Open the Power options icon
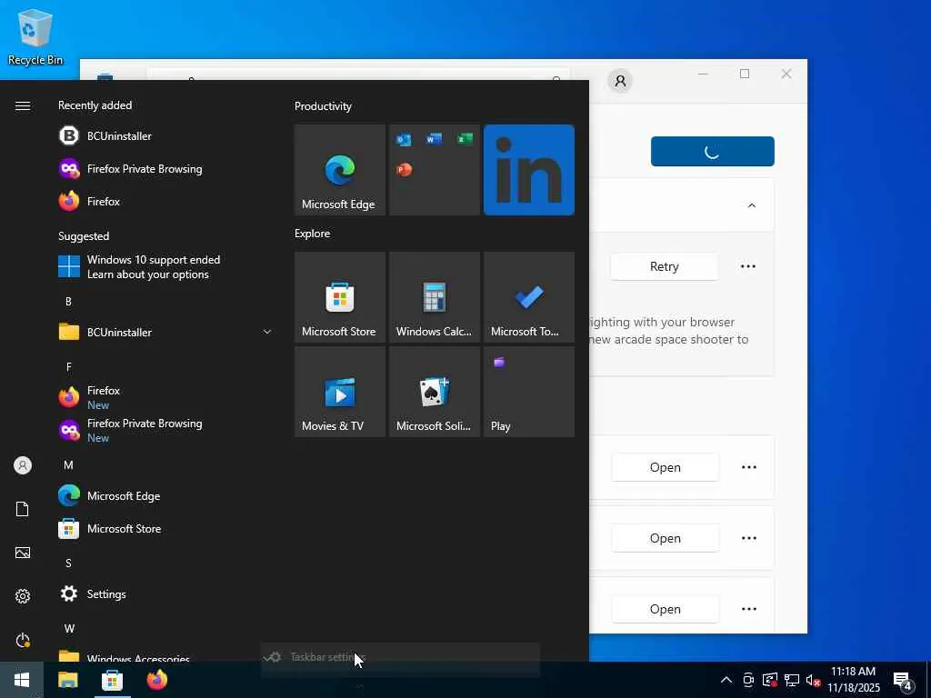931x698 pixels. click(23, 640)
